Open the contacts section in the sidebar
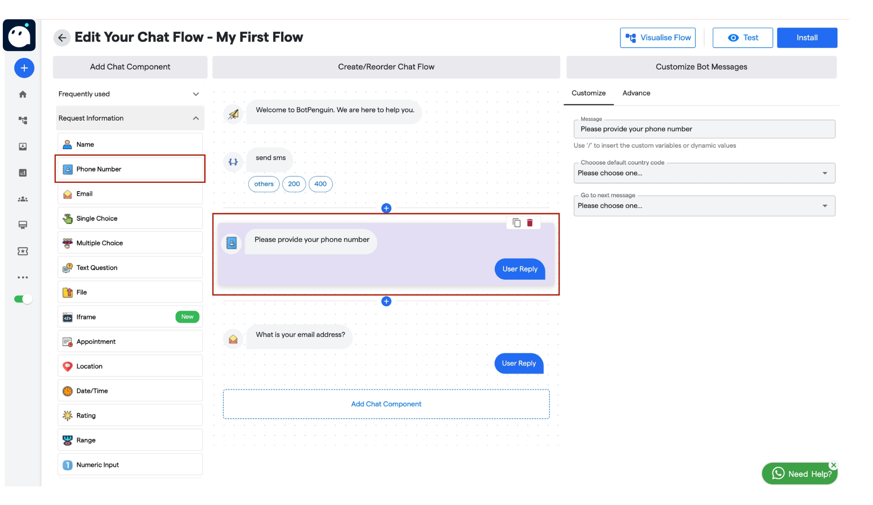This screenshot has width=873, height=505. click(23, 199)
